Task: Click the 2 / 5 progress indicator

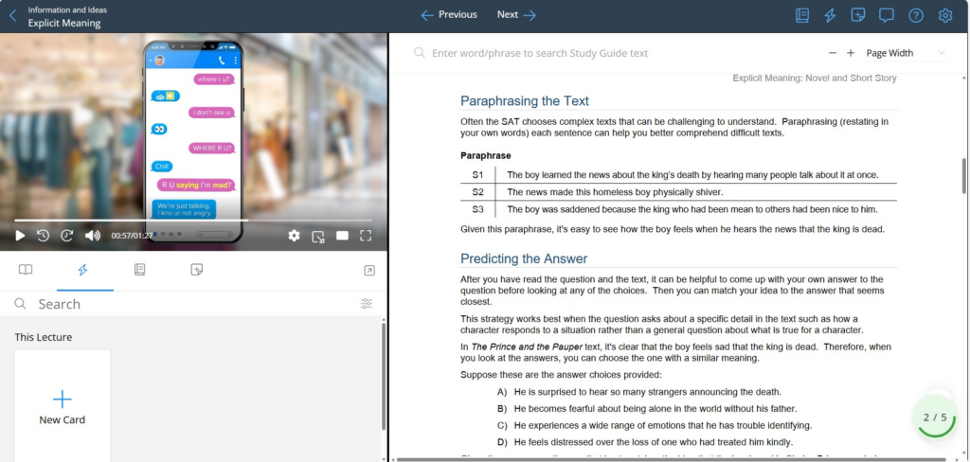Action: [x=935, y=418]
